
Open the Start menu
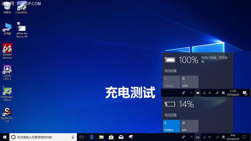pos(5,137)
